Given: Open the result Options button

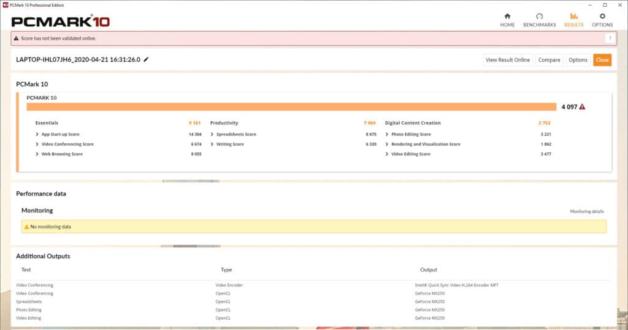Looking at the screenshot, I should (x=578, y=60).
